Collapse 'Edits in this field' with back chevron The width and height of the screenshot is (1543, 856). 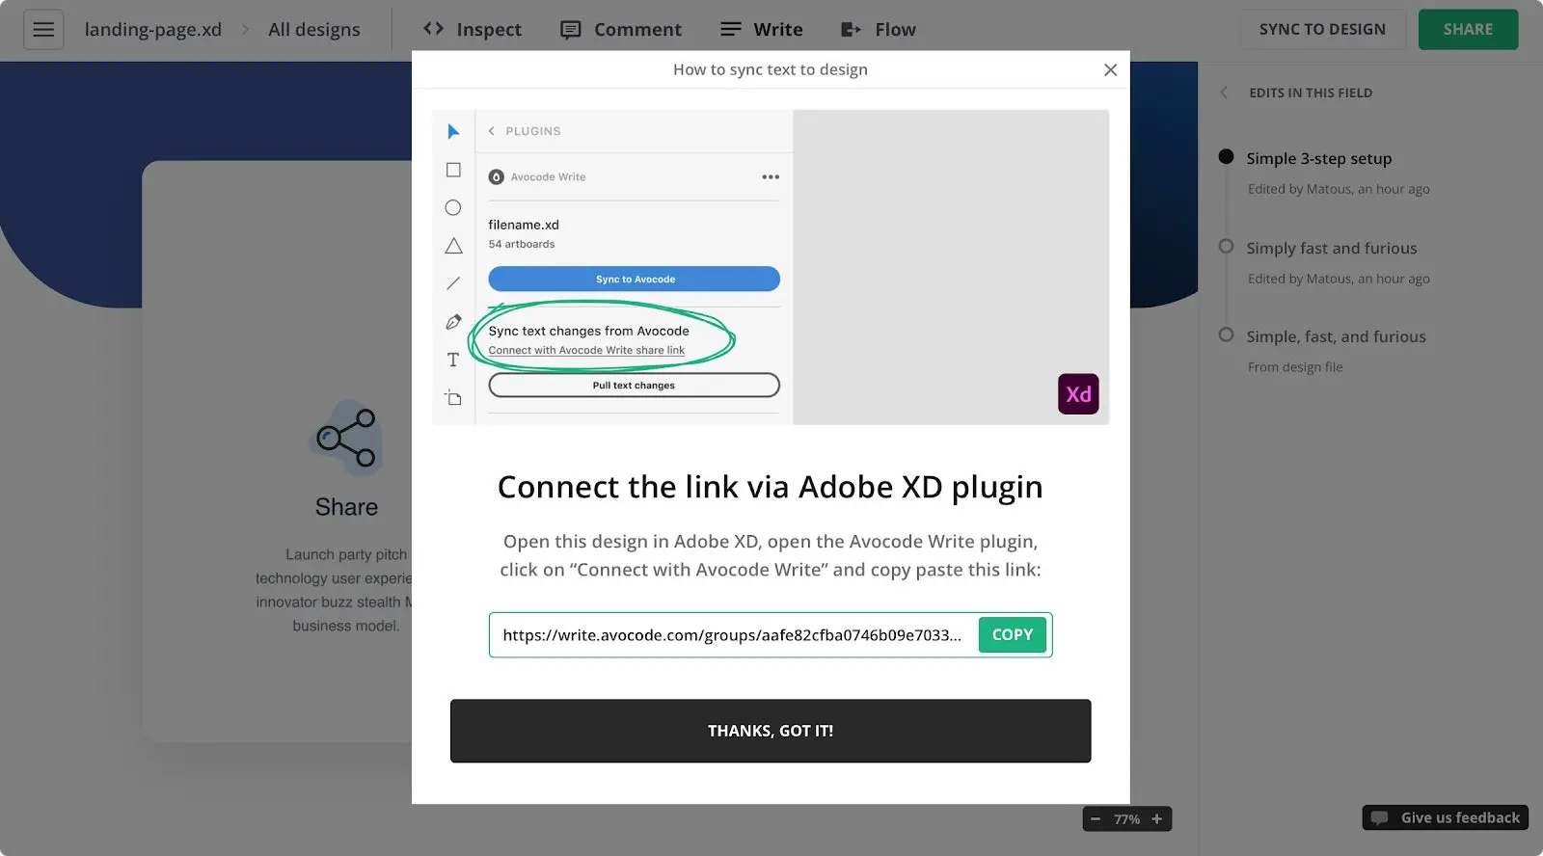pos(1223,93)
